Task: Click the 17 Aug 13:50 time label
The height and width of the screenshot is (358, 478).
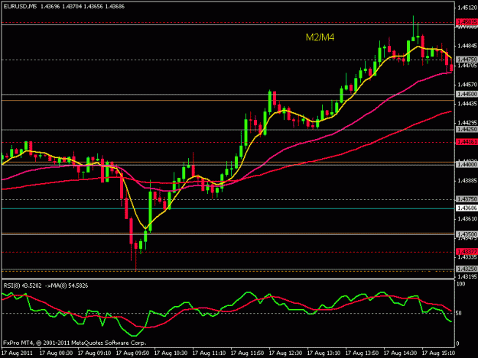Action: tap(362, 353)
